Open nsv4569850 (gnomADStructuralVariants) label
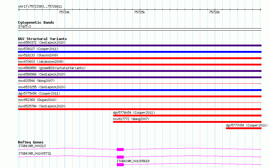270x168 pixels. tap(52, 68)
